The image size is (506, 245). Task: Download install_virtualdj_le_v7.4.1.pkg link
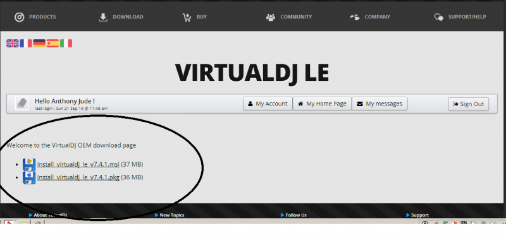click(78, 177)
